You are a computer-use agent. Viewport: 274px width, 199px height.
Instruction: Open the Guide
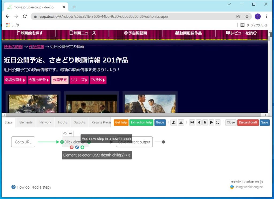coord(160,122)
